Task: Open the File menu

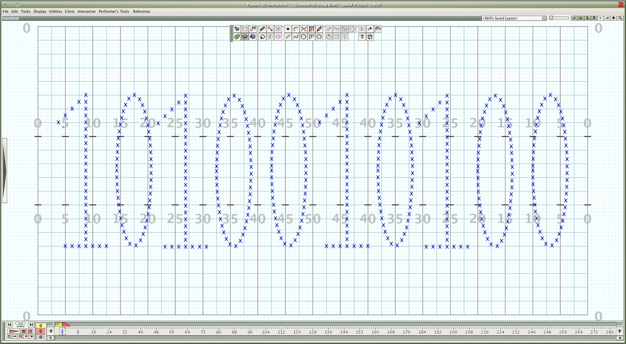Action: click(x=6, y=11)
